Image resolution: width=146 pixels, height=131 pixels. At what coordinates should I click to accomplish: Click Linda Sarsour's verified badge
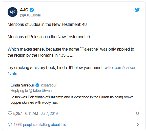coord(37,85)
